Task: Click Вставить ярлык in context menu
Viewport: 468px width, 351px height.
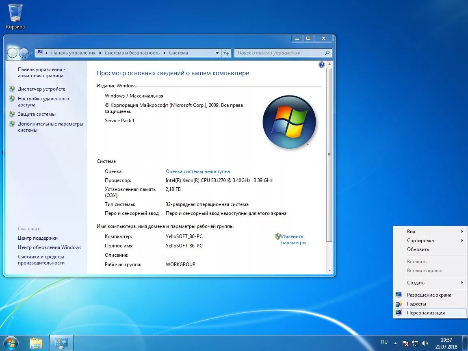Action: tap(430, 271)
